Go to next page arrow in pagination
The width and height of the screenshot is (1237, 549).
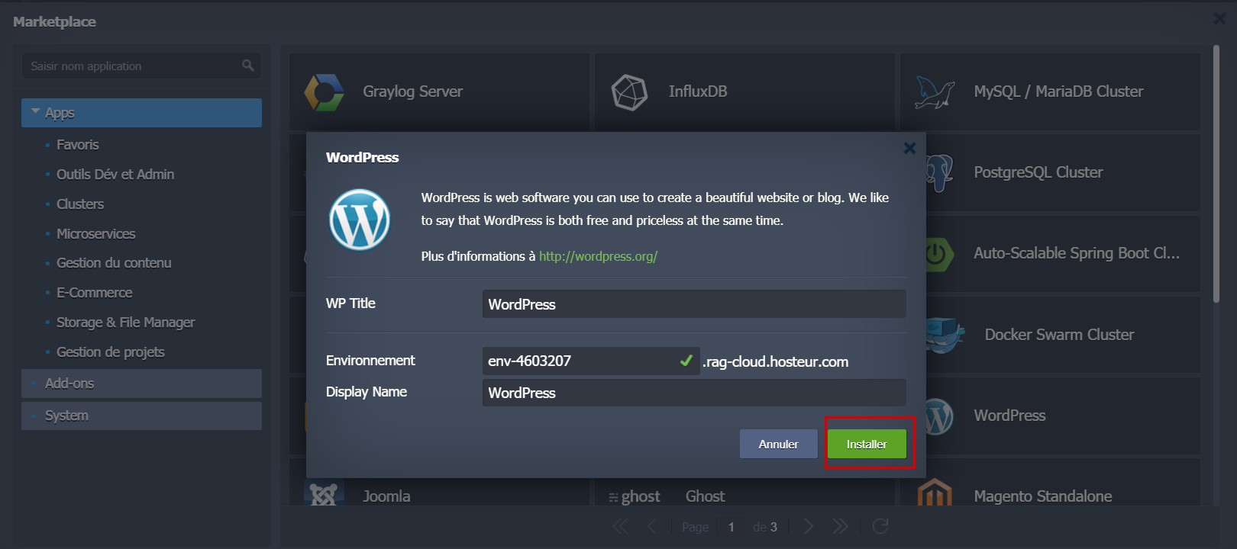click(x=809, y=526)
